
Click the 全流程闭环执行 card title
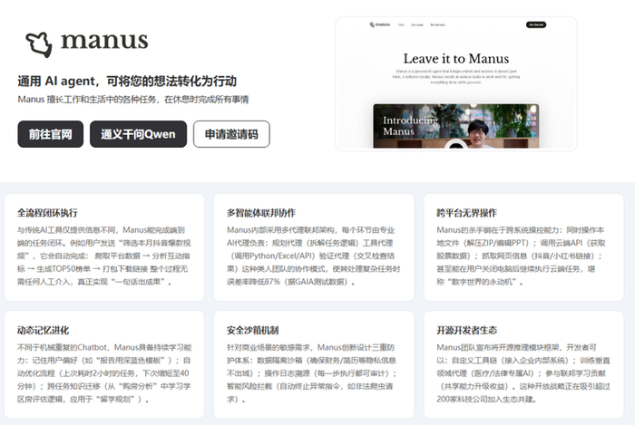click(x=47, y=213)
